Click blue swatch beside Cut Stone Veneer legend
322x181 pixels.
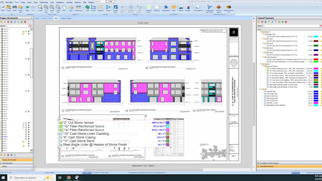[168, 123]
